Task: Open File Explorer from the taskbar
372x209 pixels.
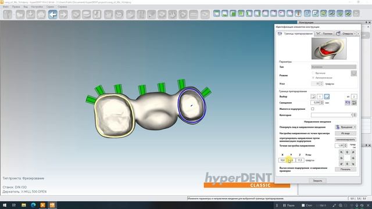Action: pyautogui.click(x=24, y=205)
